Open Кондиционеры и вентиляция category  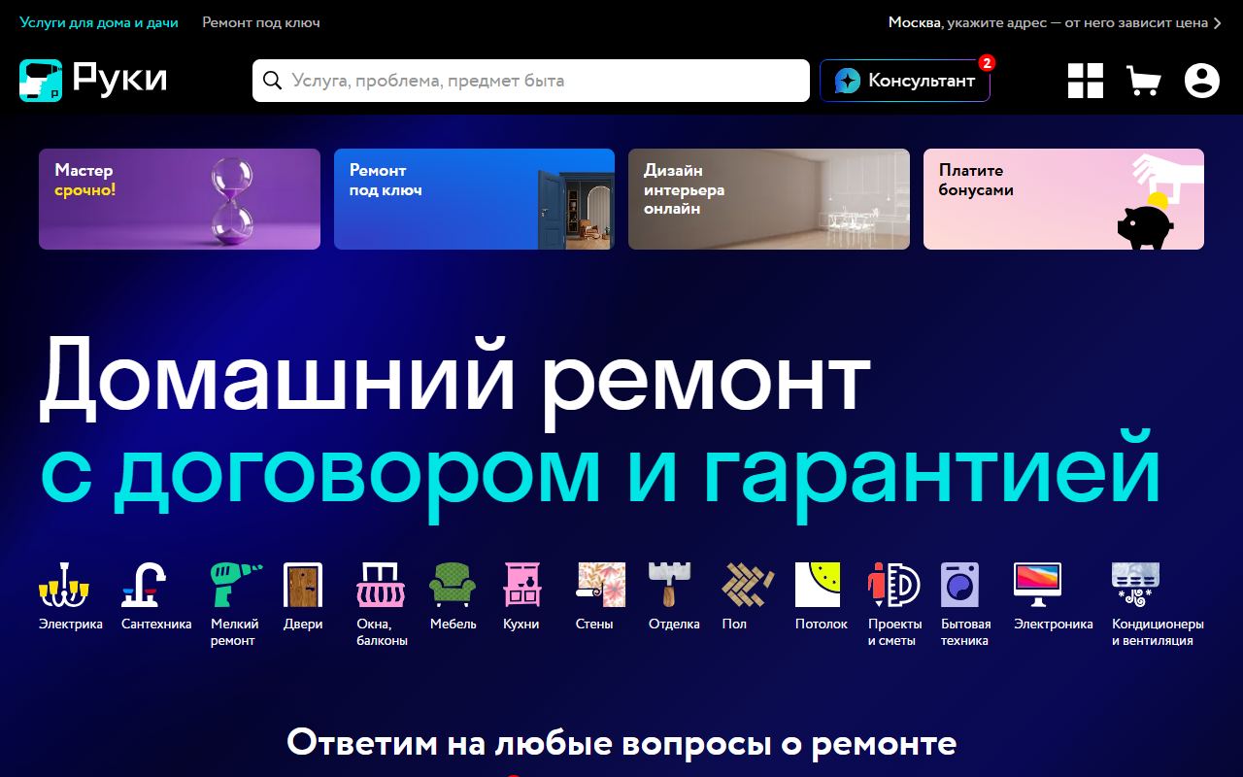[1158, 604]
